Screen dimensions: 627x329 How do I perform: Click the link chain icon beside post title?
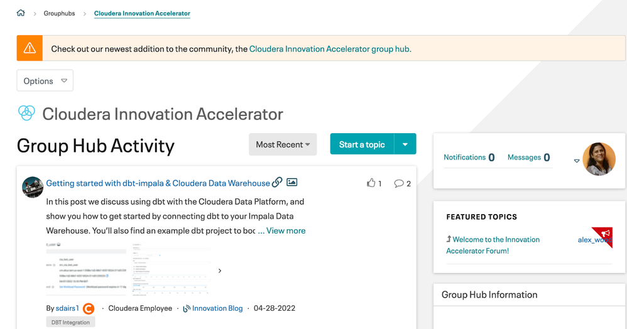coord(277,182)
